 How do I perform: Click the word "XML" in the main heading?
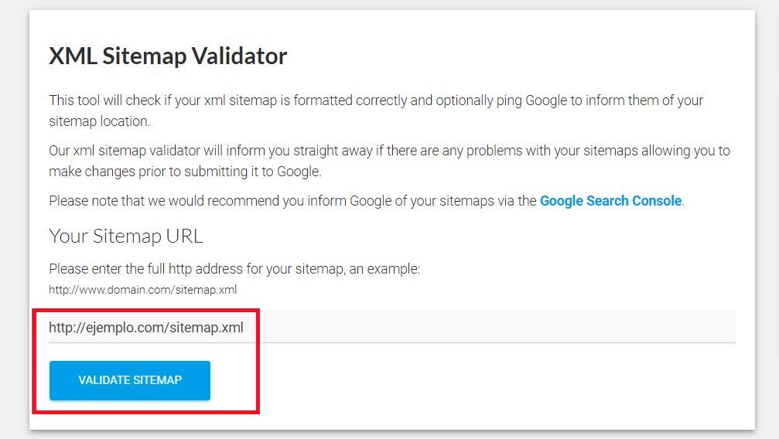(73, 56)
